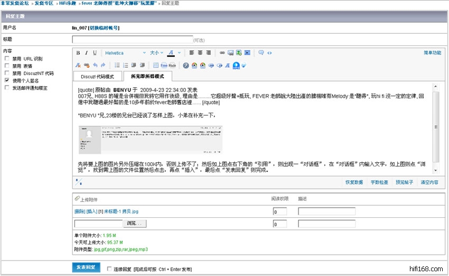Insert a quote with the speech bubble icon
The width and height of the screenshot is (449, 276).
(261, 53)
